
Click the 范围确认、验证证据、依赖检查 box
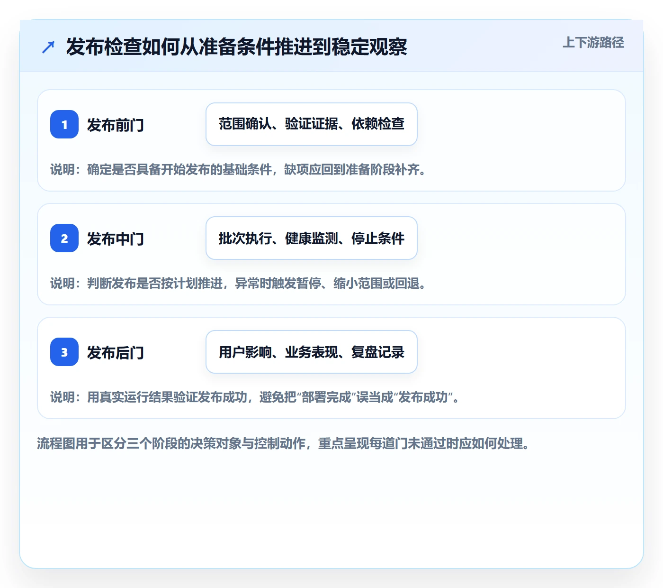click(x=312, y=124)
